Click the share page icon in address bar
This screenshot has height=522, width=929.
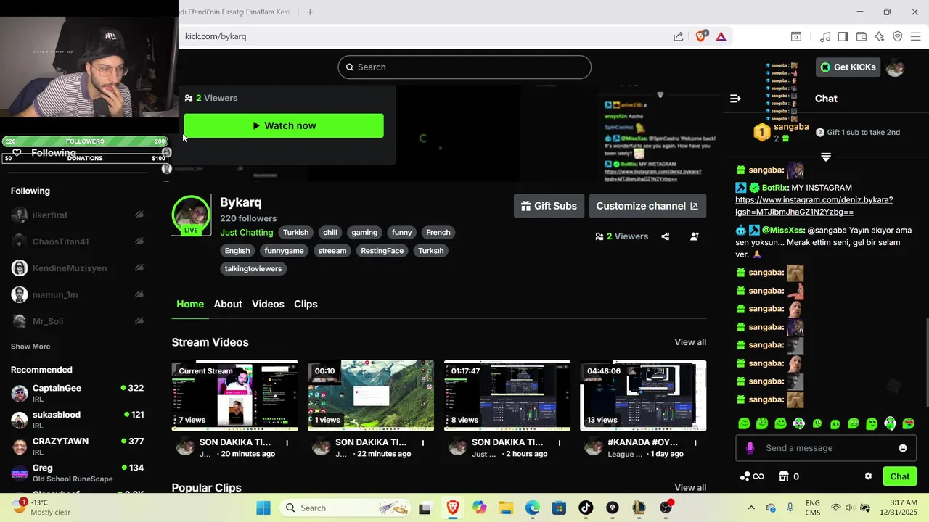[678, 36]
